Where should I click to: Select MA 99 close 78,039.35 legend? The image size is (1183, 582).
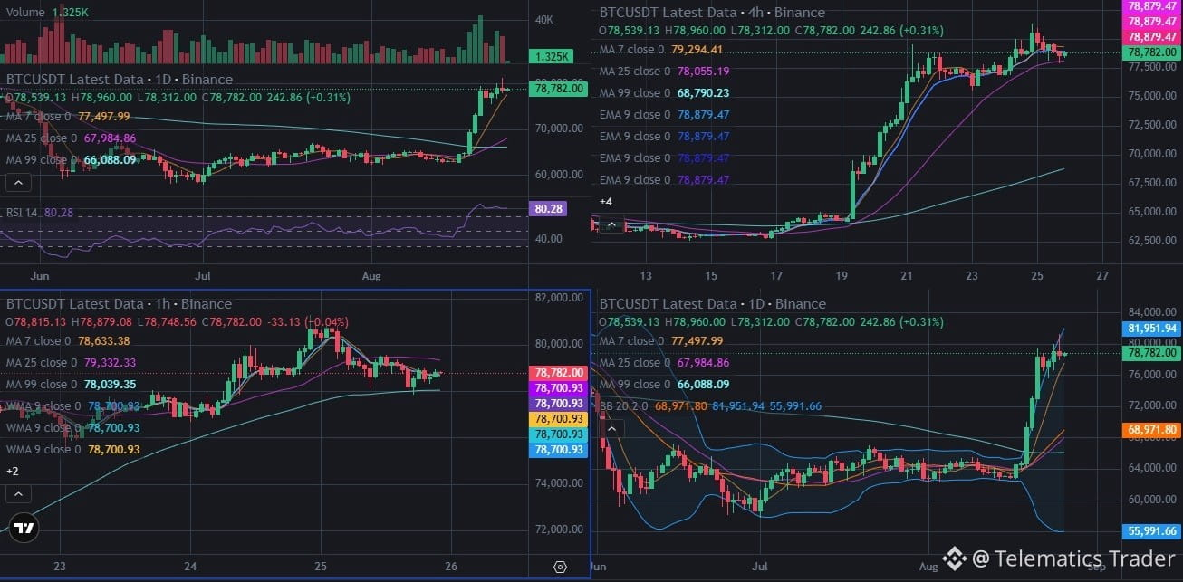(71, 384)
